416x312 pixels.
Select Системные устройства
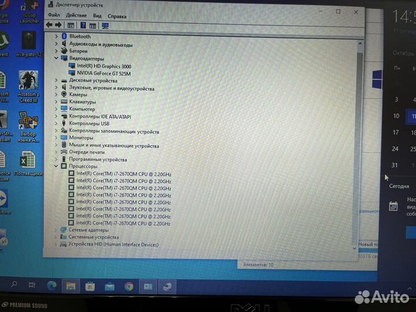pyautogui.click(x=94, y=237)
